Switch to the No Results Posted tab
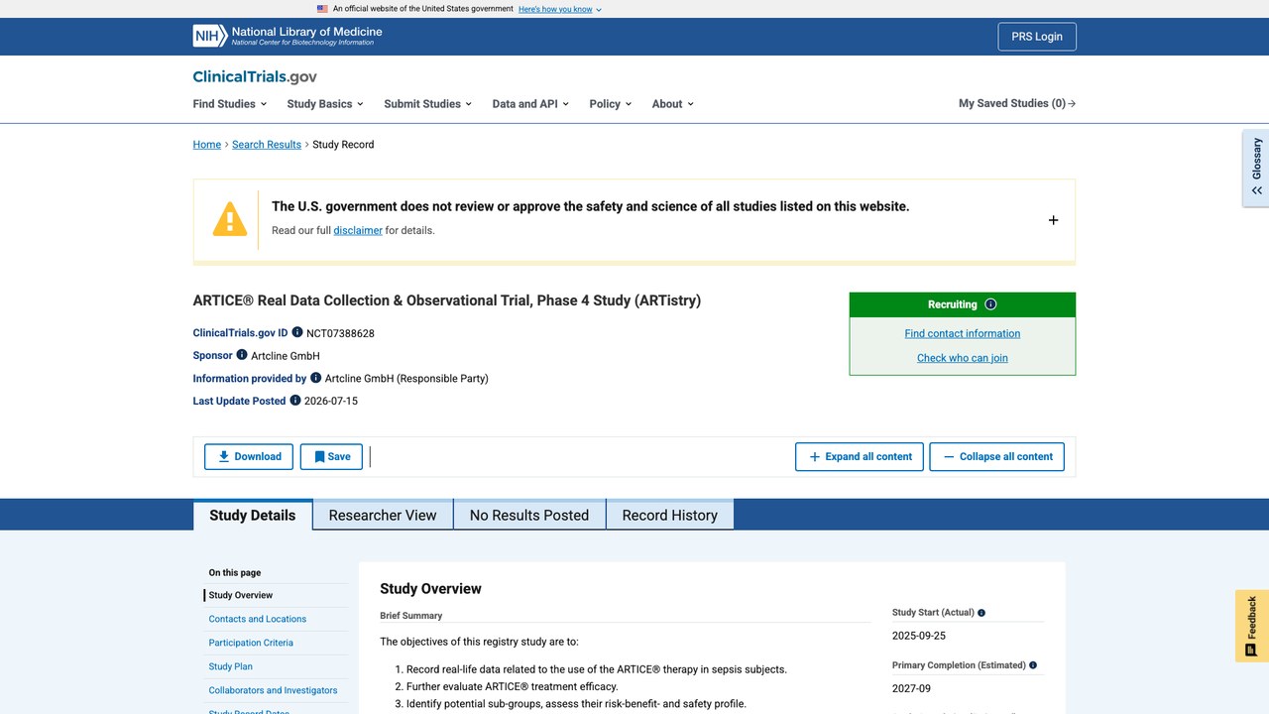This screenshot has width=1269, height=714. point(529,515)
